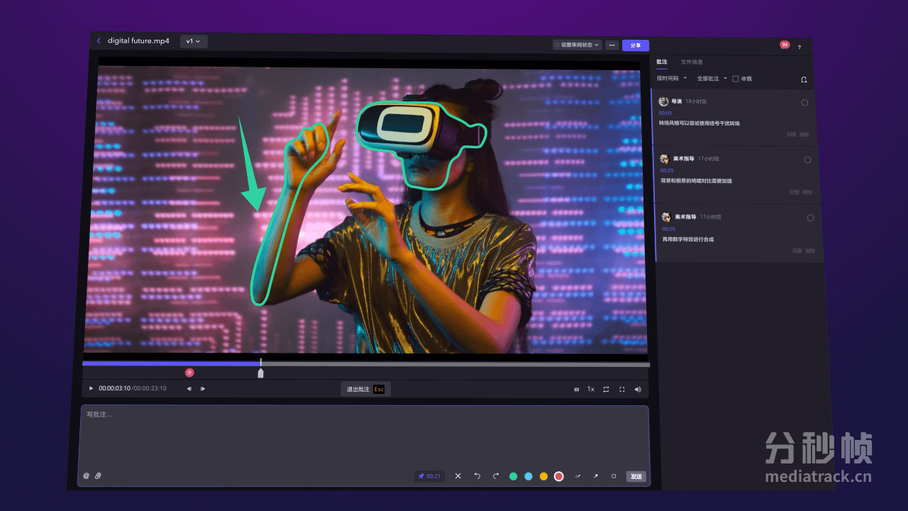This screenshot has height=511, width=908.
Task: Mute the video with the volume icon
Action: coord(638,389)
